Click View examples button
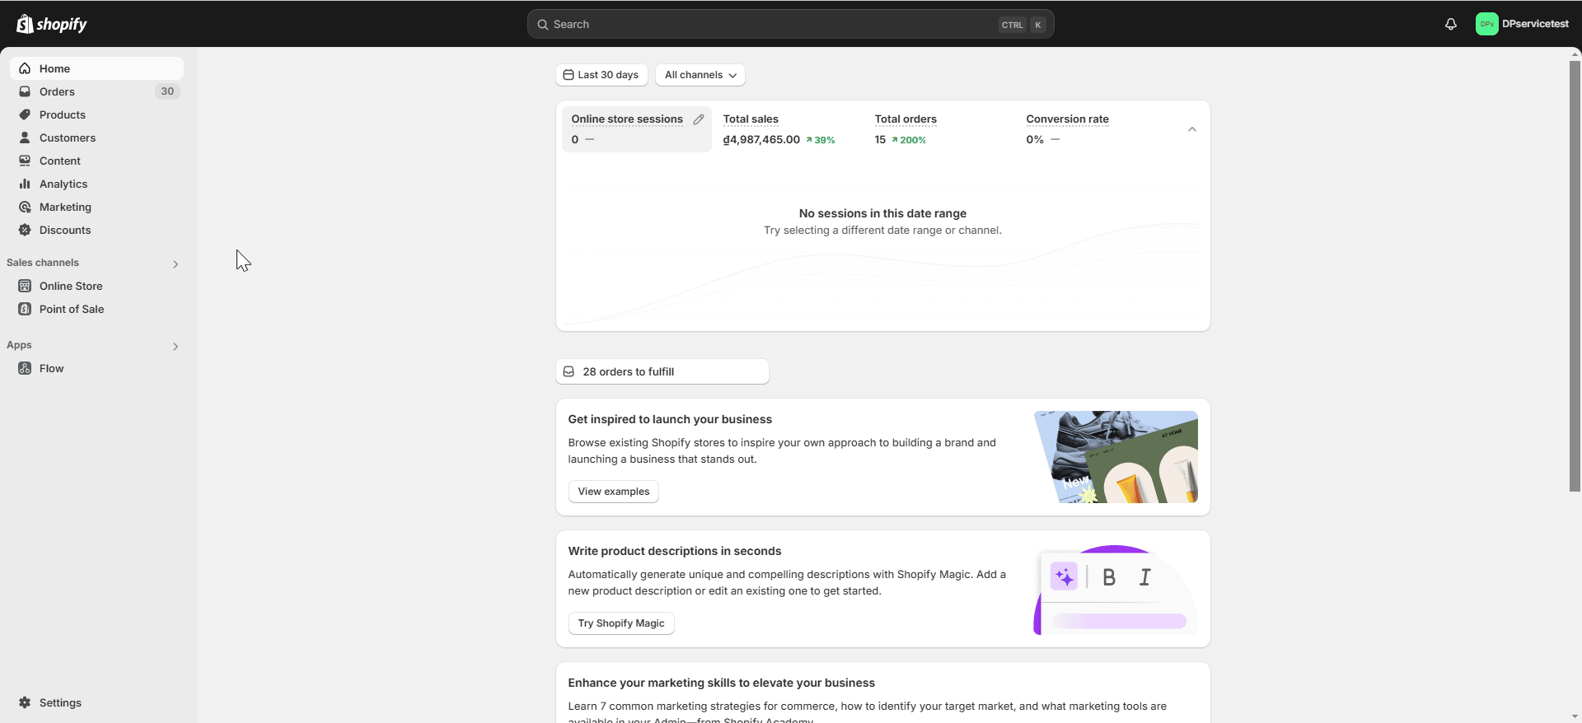Viewport: 1582px width, 723px height. tap(614, 492)
